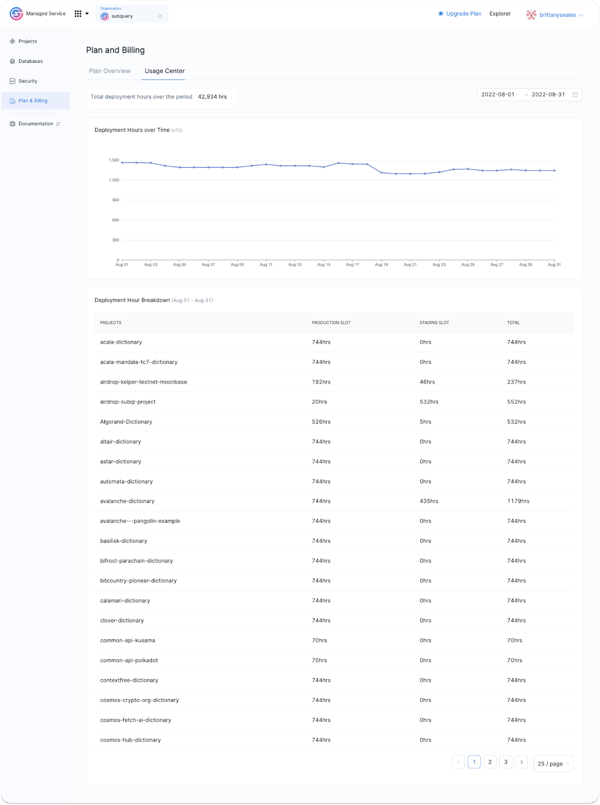600x805 pixels.
Task: Click the Documentation sidebar icon
Action: tap(13, 124)
